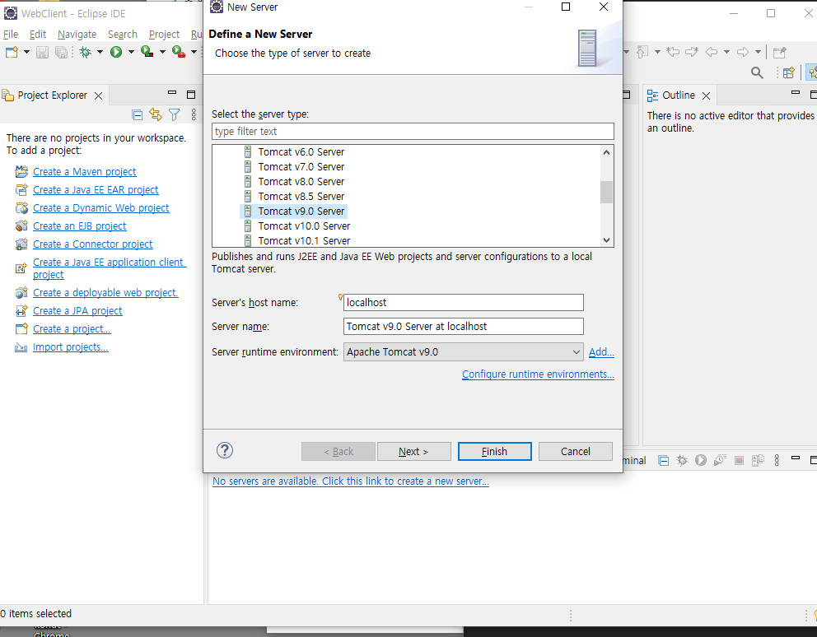This screenshot has height=637, width=817.
Task: Click the Save All icon in Eclipse toolbar
Action: (x=62, y=52)
